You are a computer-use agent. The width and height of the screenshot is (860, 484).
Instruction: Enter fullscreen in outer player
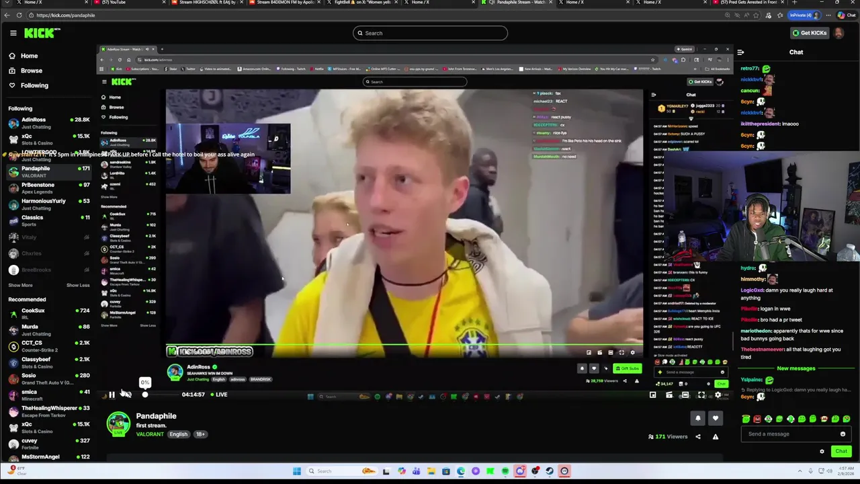(701, 395)
